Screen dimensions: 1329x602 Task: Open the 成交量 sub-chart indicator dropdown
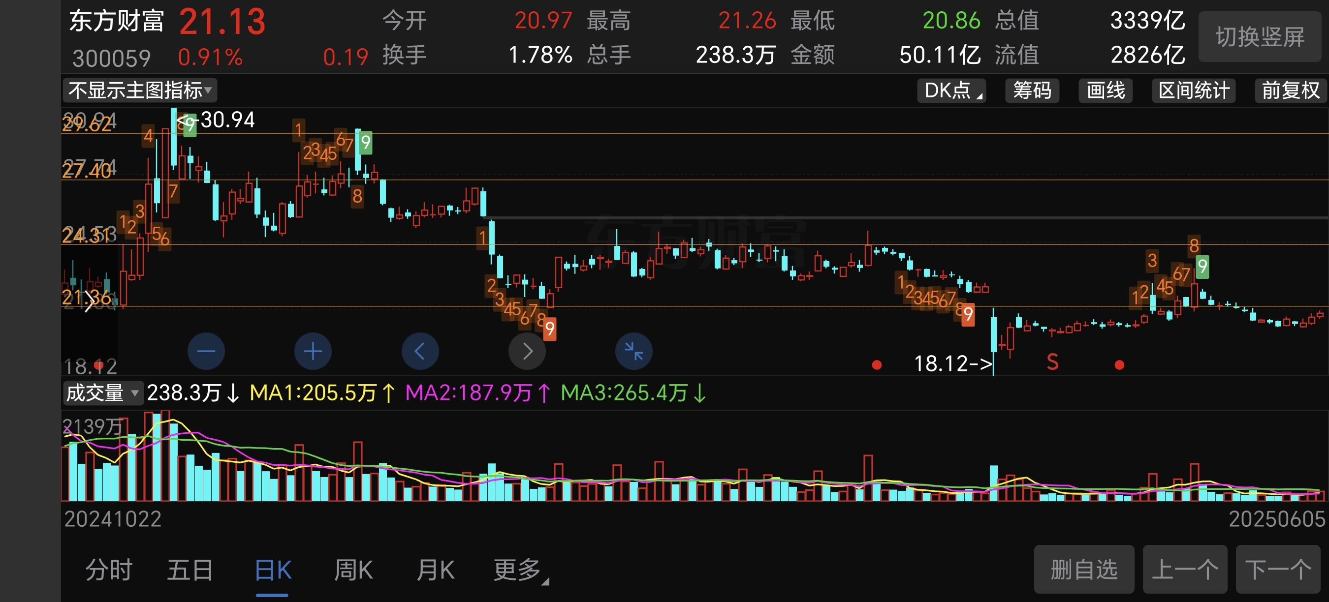(103, 393)
